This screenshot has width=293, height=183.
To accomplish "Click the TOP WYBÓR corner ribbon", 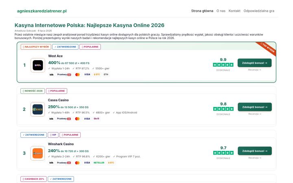I will pos(267,48).
